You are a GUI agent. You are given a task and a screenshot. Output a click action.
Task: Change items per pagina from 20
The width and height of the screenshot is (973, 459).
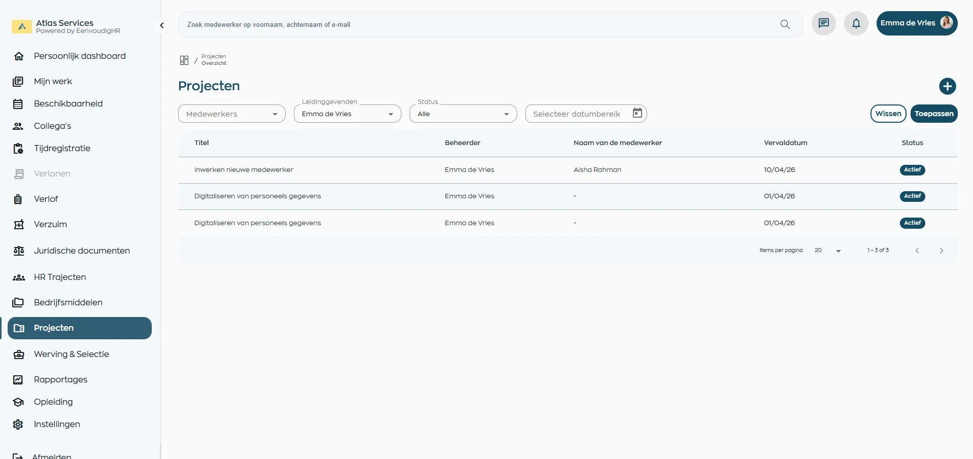coord(827,250)
